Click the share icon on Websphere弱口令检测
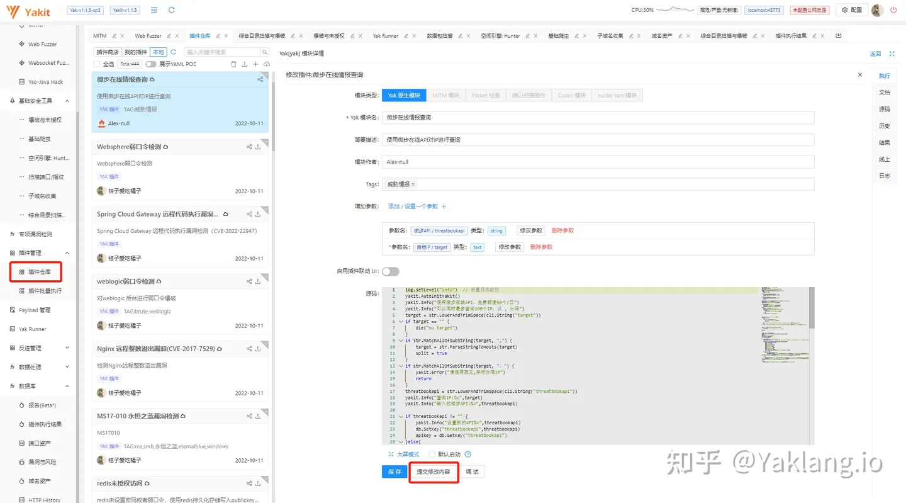Viewport: 906px width, 503px height. point(250,147)
